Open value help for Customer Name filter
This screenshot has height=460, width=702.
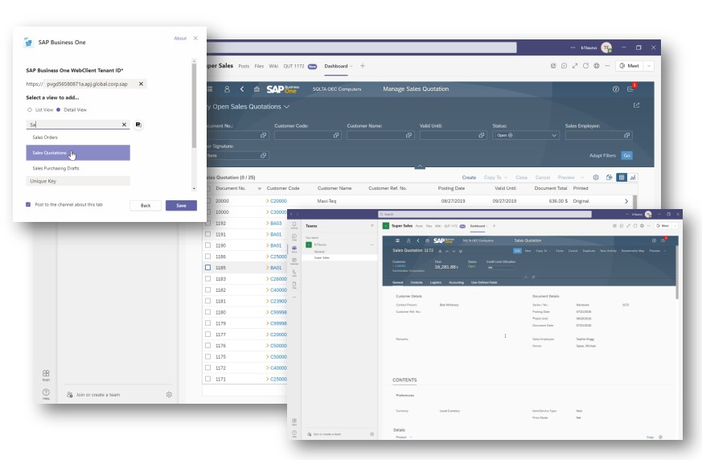pyautogui.click(x=408, y=135)
